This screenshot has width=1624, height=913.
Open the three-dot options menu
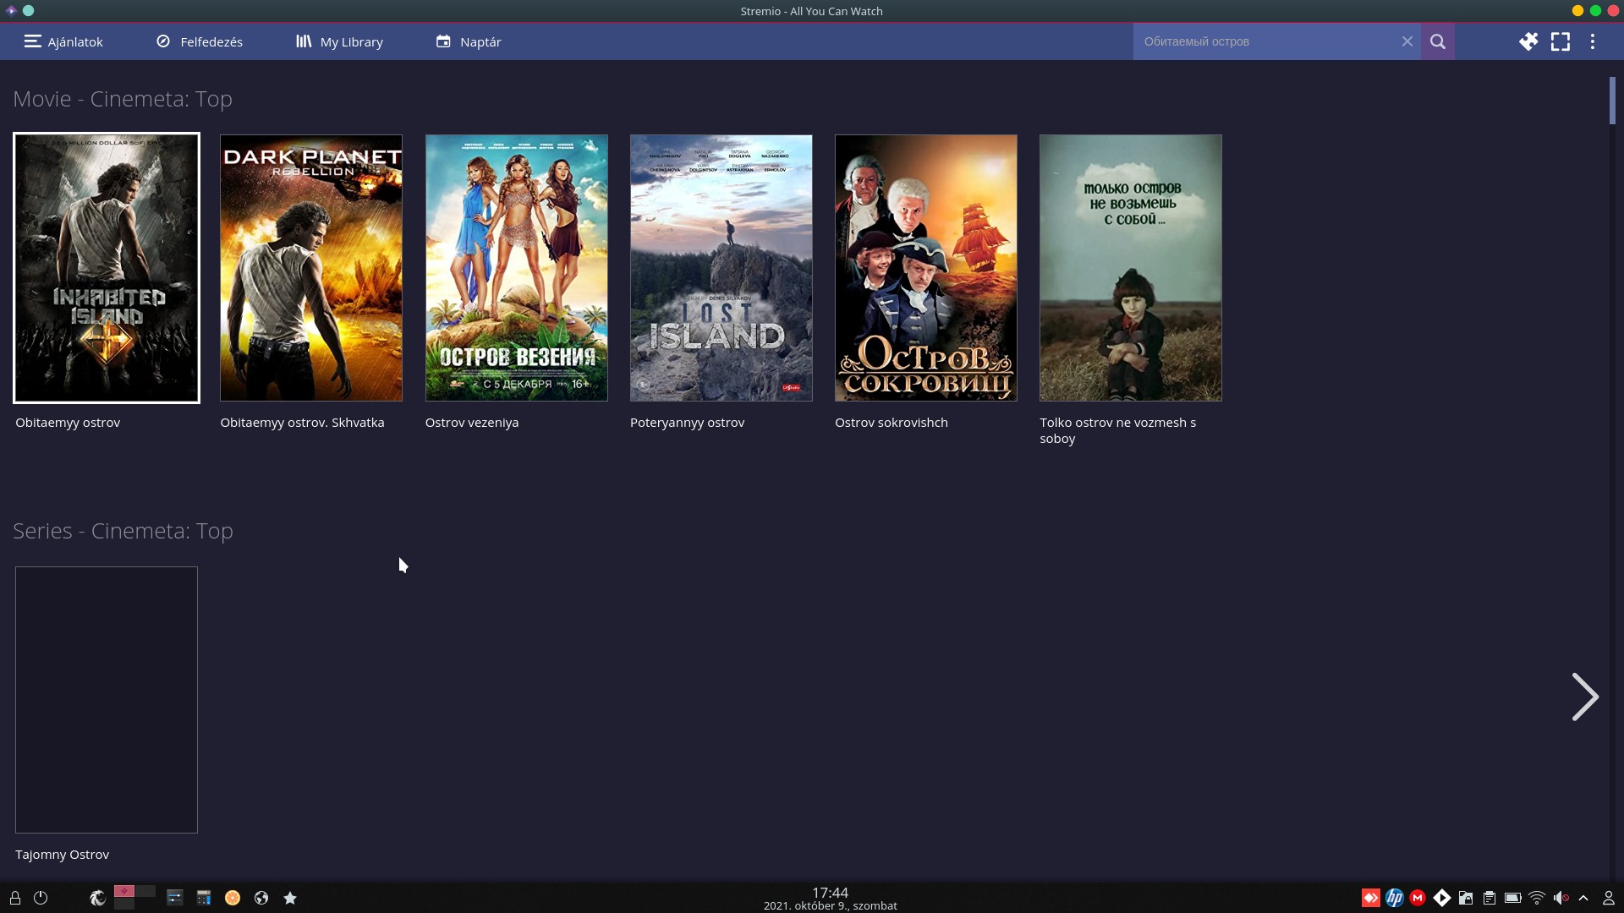coord(1593,41)
